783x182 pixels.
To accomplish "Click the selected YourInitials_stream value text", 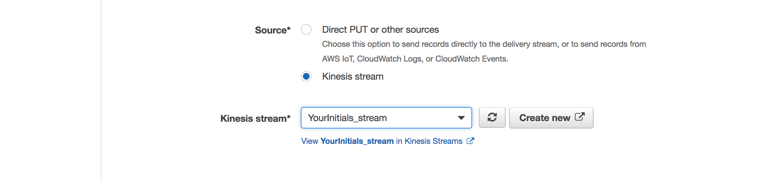I will point(347,118).
